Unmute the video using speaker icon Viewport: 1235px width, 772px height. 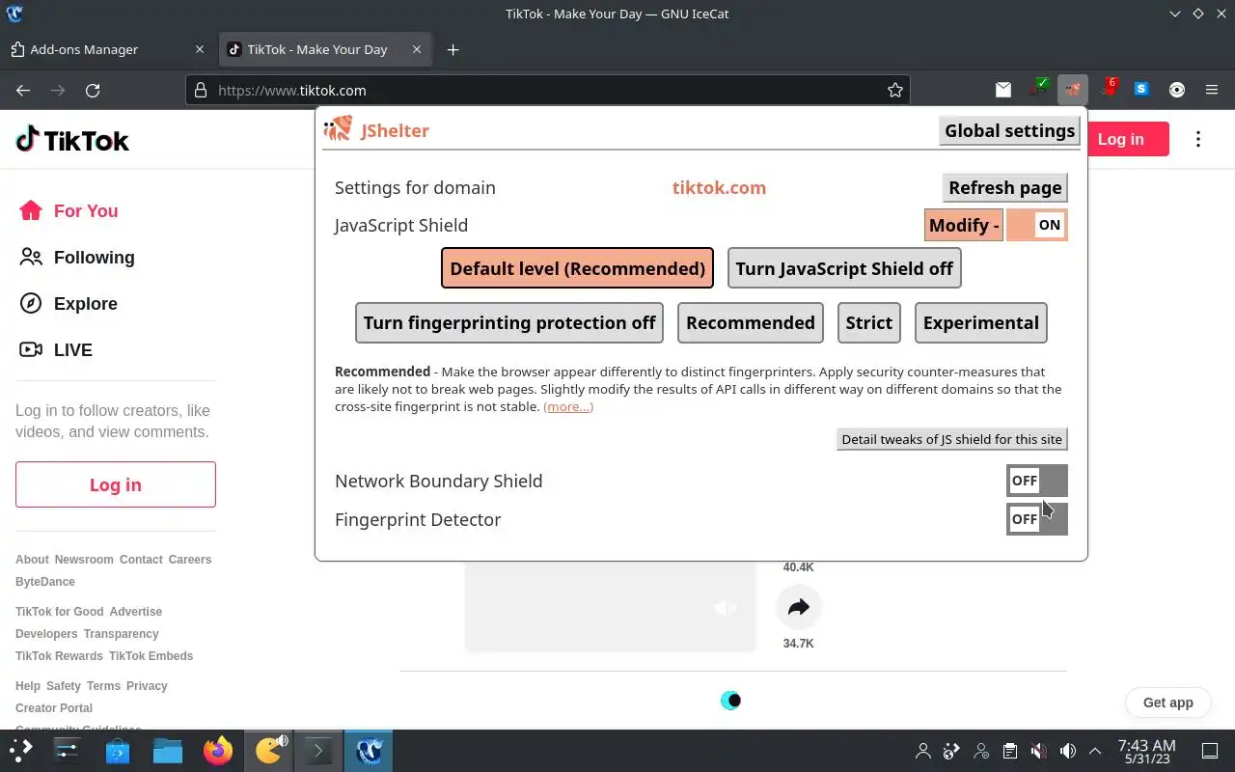(726, 608)
